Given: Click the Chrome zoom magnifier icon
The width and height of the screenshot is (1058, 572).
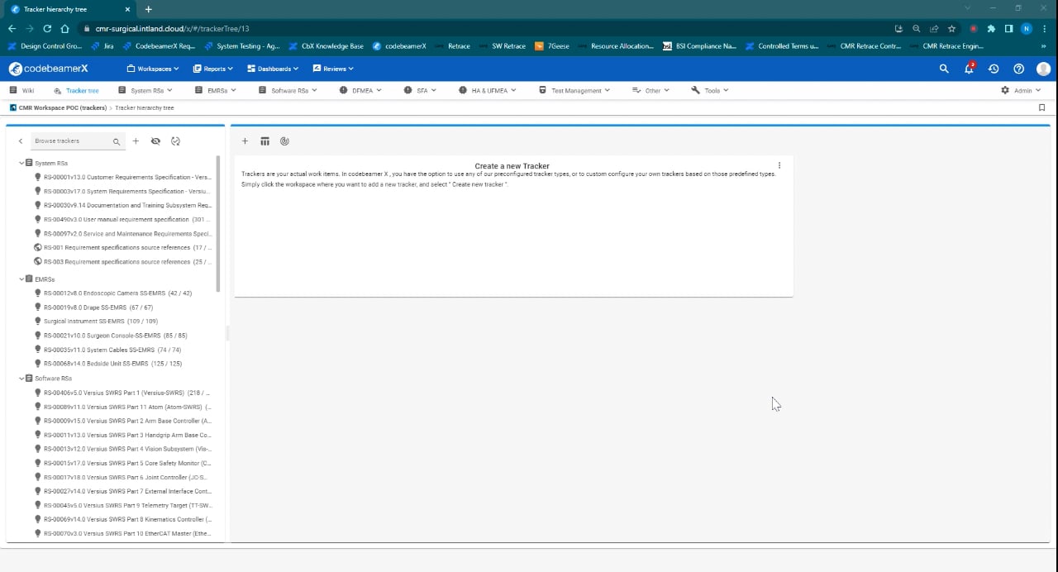Looking at the screenshot, I should (917, 28).
